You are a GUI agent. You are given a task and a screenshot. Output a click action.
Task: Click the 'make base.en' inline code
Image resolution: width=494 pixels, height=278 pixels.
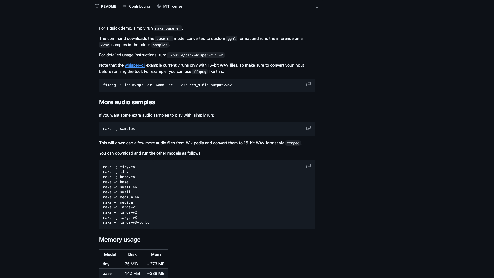tap(168, 28)
